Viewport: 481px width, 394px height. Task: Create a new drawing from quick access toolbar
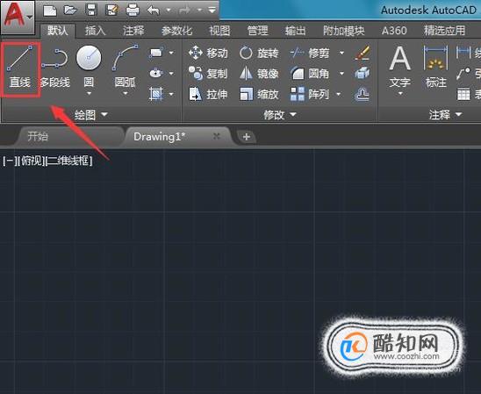click(50, 11)
